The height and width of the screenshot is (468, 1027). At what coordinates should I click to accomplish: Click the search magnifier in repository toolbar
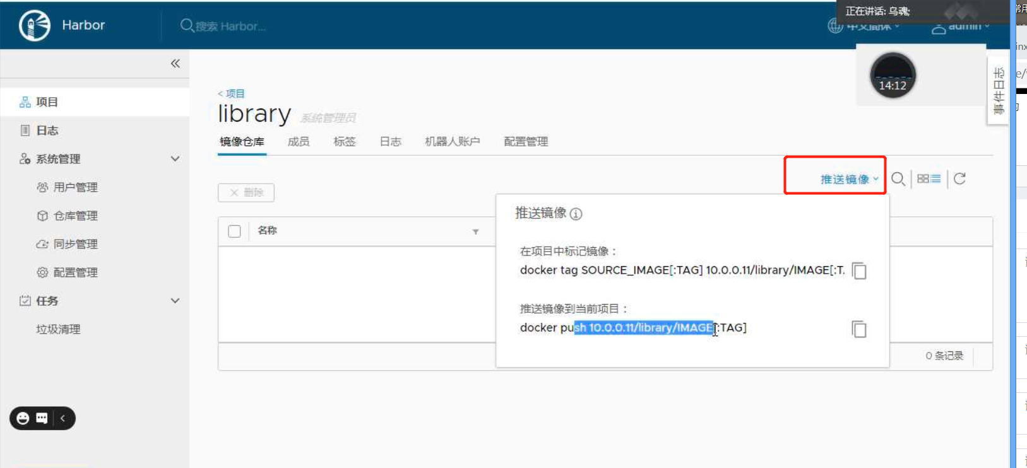pos(898,179)
